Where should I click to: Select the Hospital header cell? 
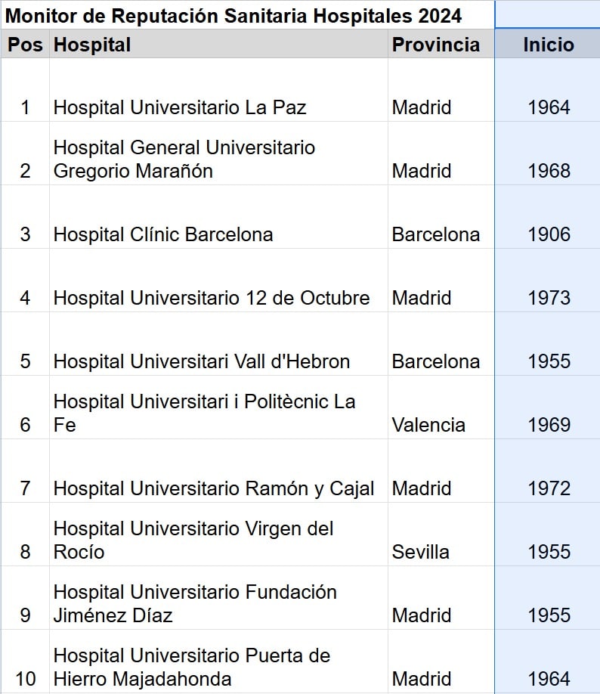click(x=92, y=45)
